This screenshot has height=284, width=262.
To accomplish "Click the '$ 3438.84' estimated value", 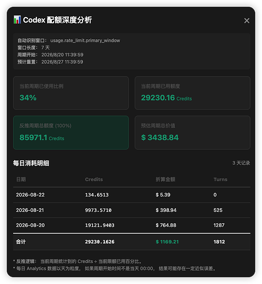I will point(159,137).
